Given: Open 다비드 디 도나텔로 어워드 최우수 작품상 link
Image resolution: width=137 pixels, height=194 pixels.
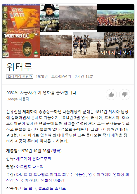Looking at the screenshot, I should (x=51, y=175).
